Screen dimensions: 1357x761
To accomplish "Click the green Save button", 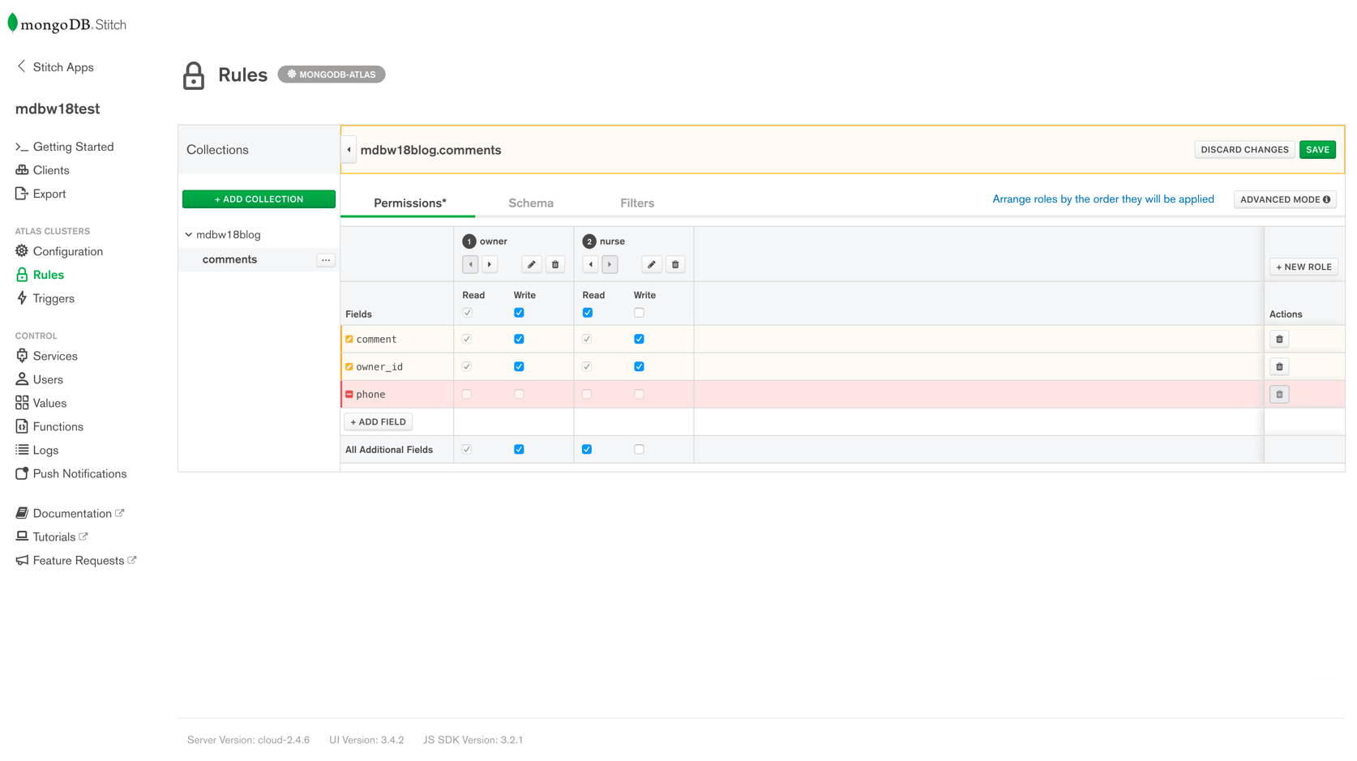I will (x=1316, y=150).
